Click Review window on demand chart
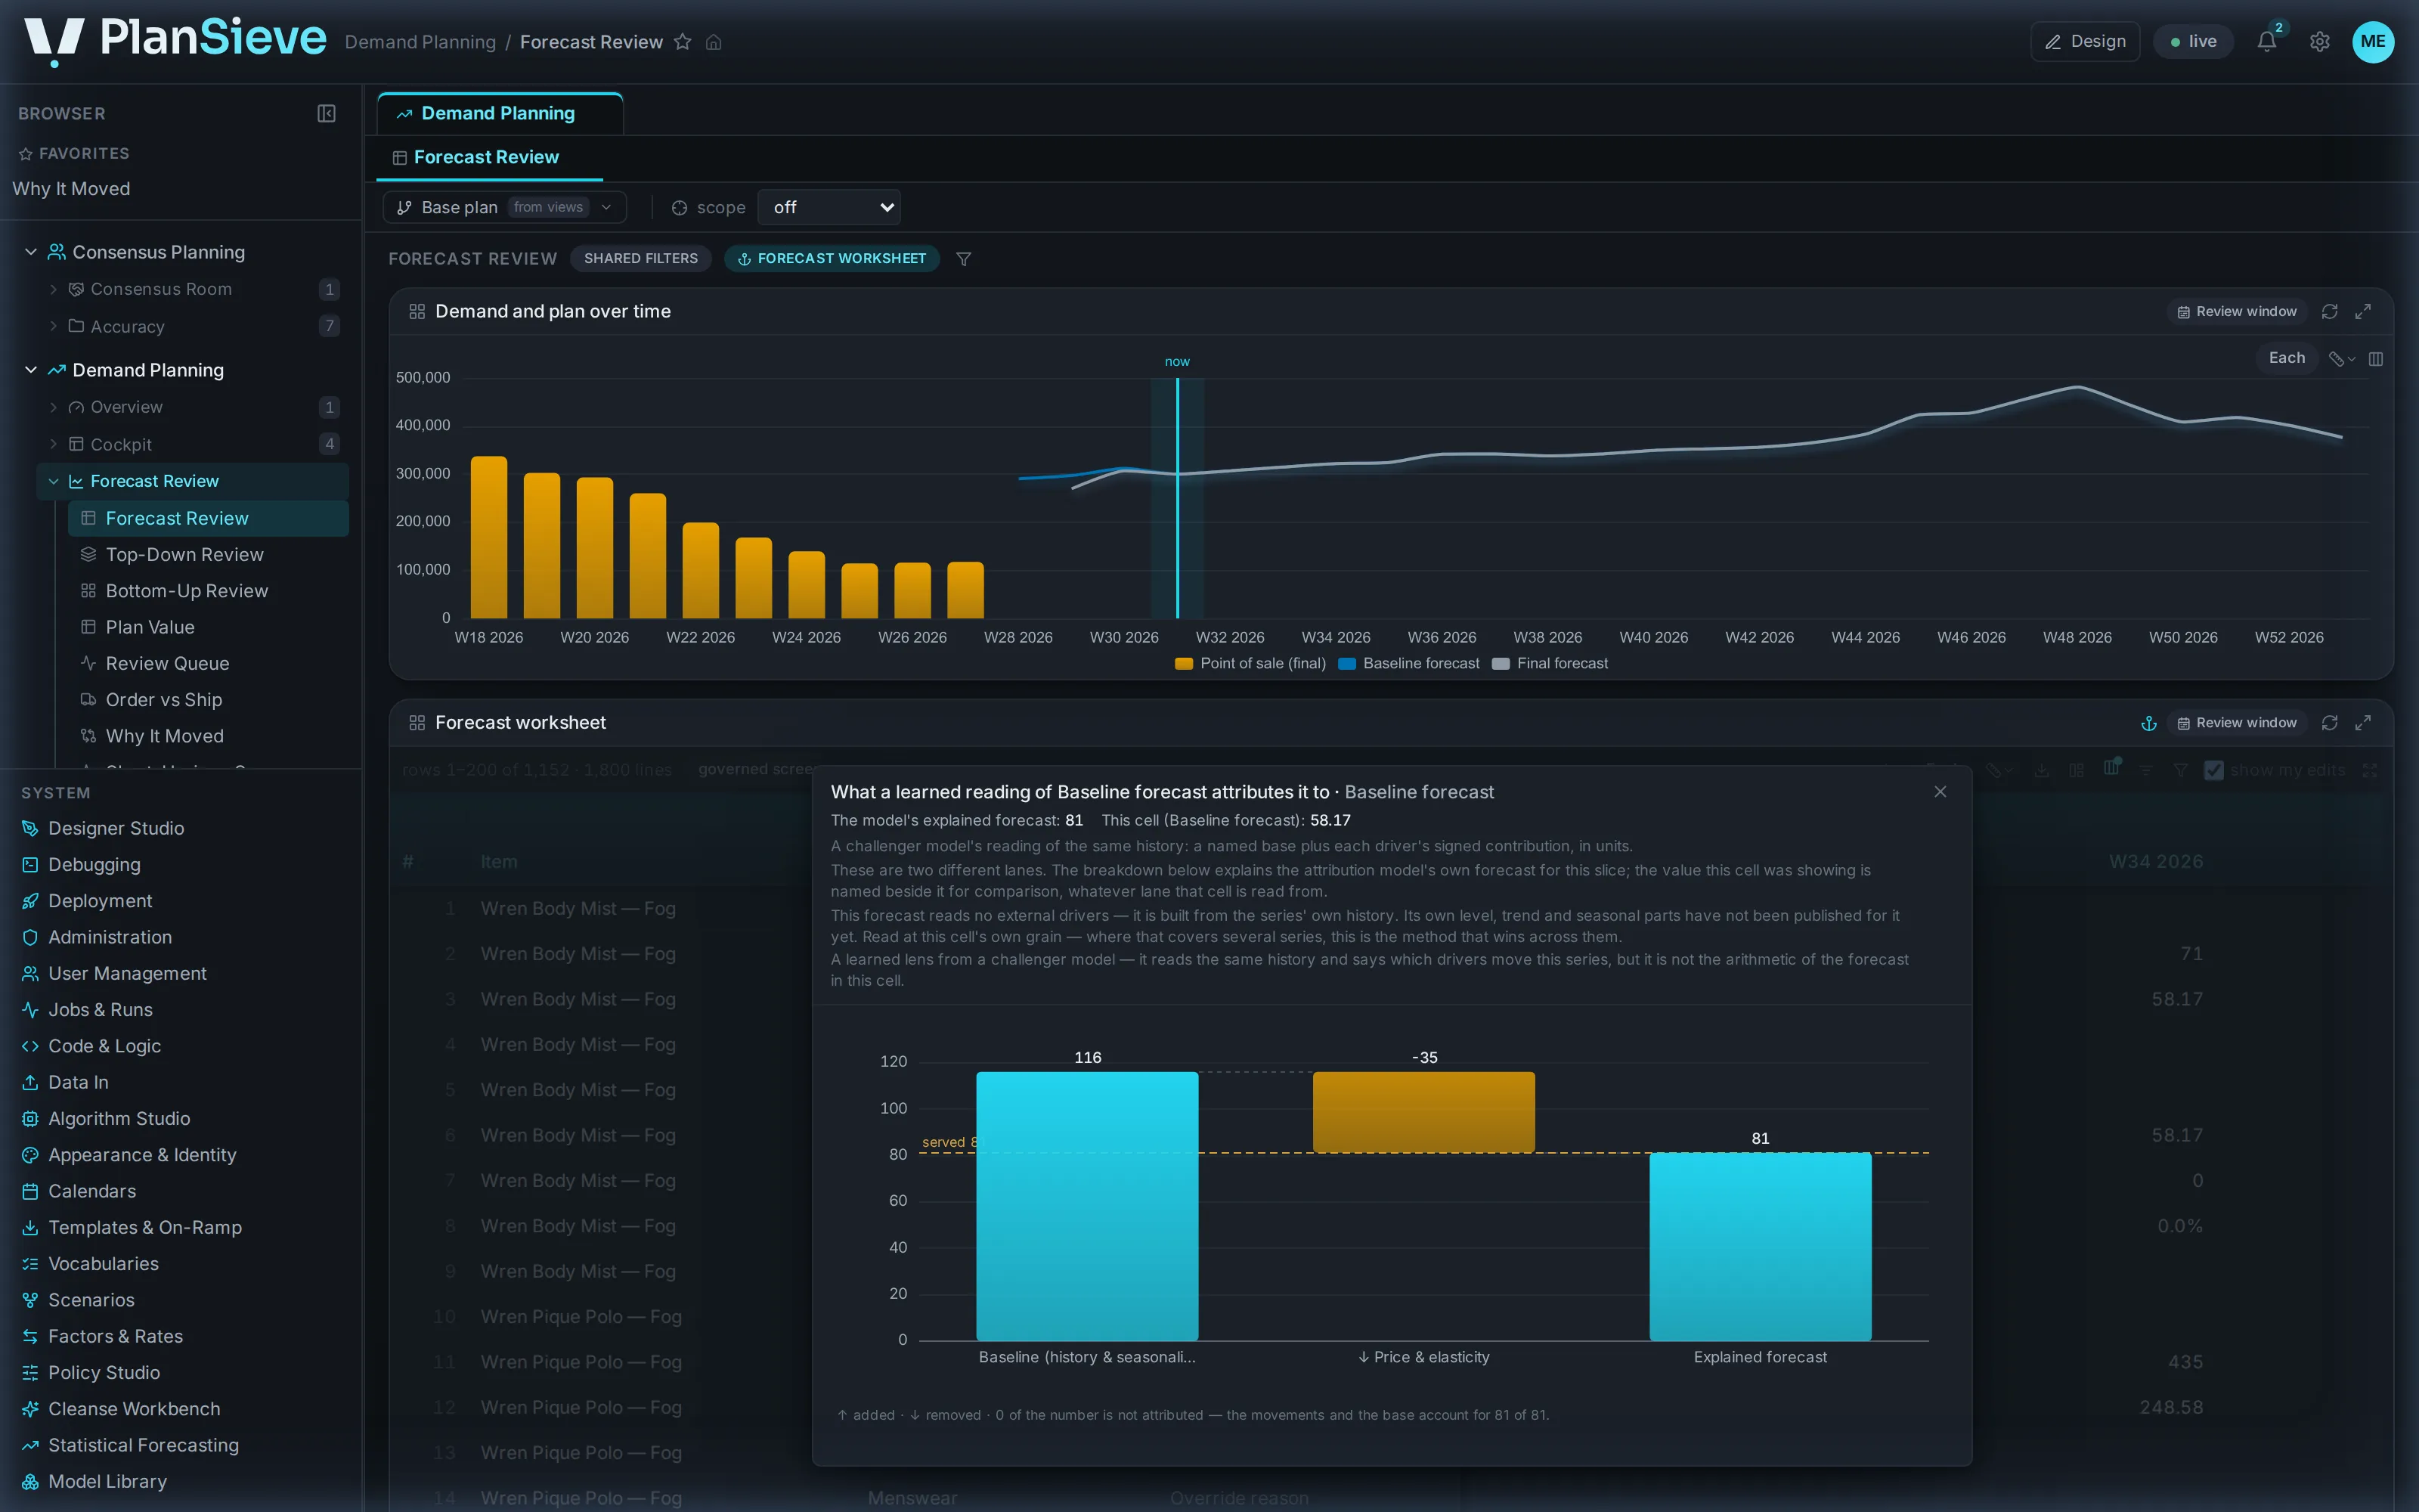Image resolution: width=2419 pixels, height=1512 pixels. (2237, 312)
